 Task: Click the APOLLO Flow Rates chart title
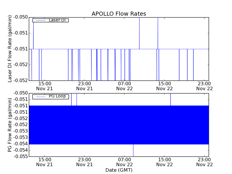(x=119, y=14)
